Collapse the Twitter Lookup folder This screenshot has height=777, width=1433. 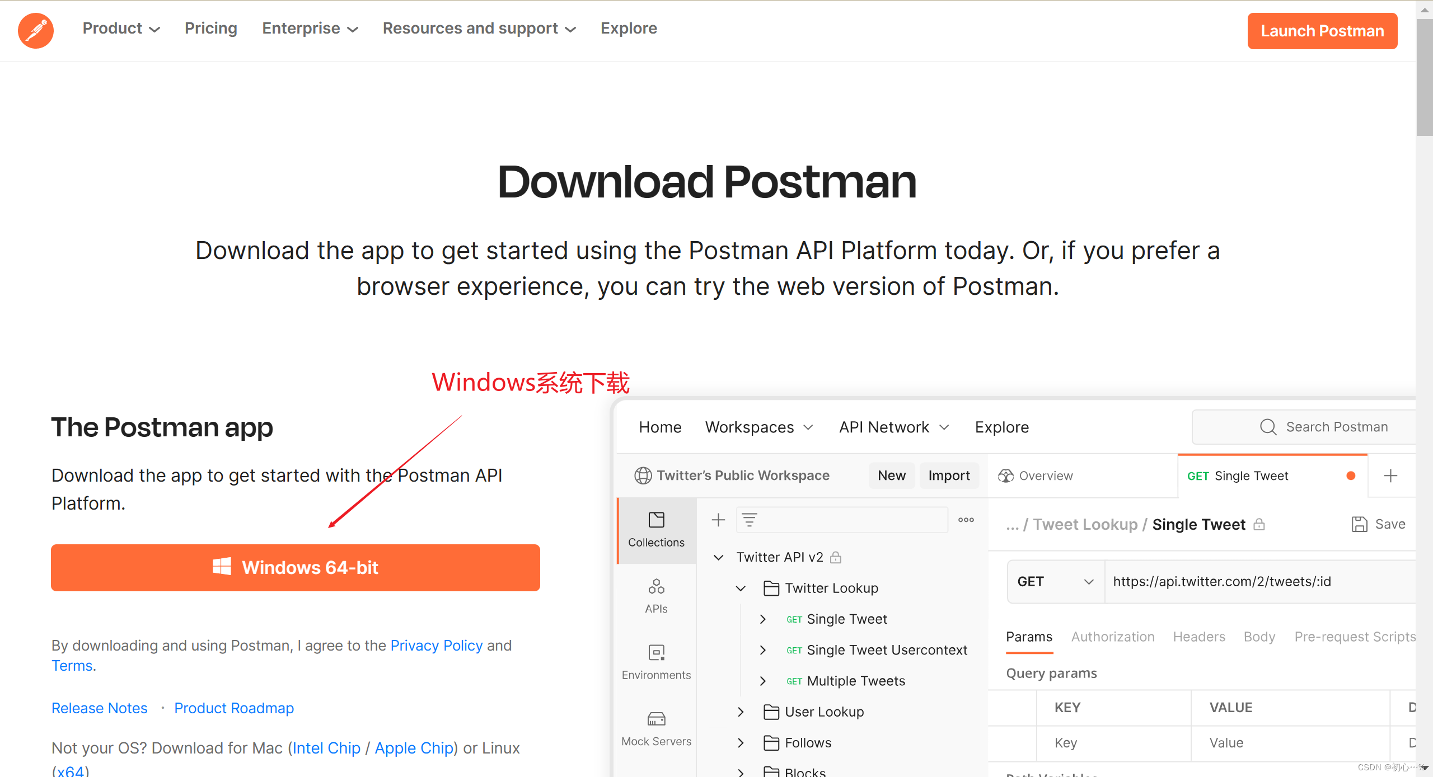click(x=741, y=588)
